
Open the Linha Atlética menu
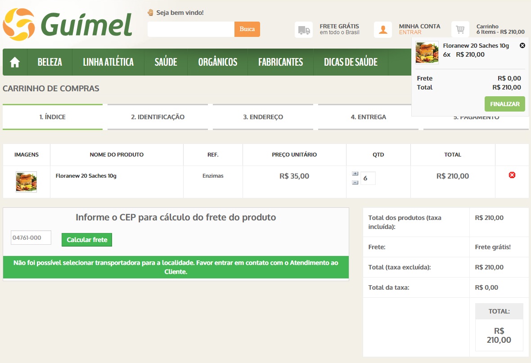click(x=108, y=63)
